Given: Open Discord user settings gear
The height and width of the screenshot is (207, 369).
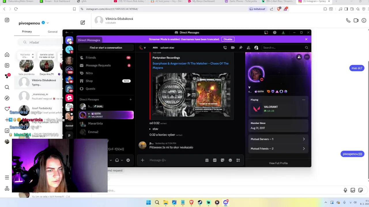Looking at the screenshot, I should [128, 160].
